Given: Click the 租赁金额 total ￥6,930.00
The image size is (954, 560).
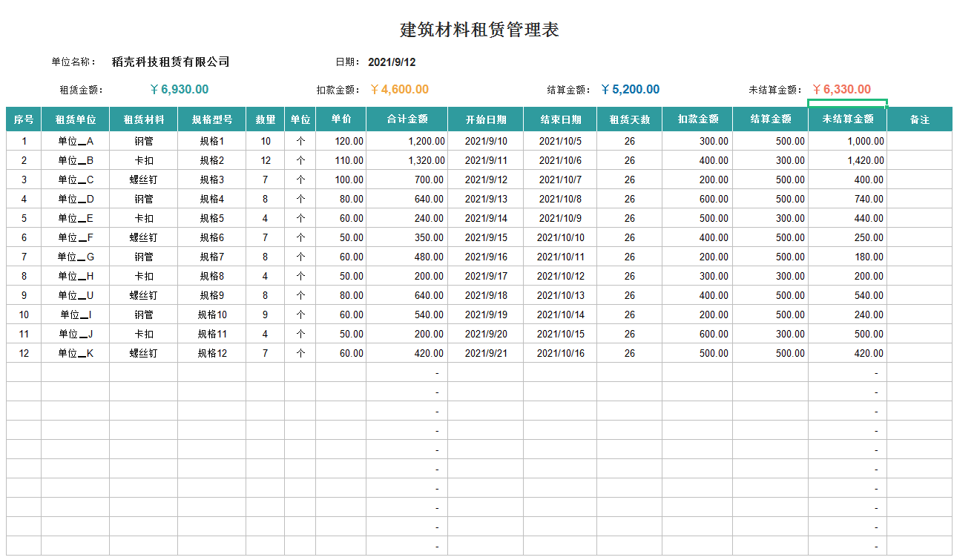Looking at the screenshot, I should tap(179, 88).
